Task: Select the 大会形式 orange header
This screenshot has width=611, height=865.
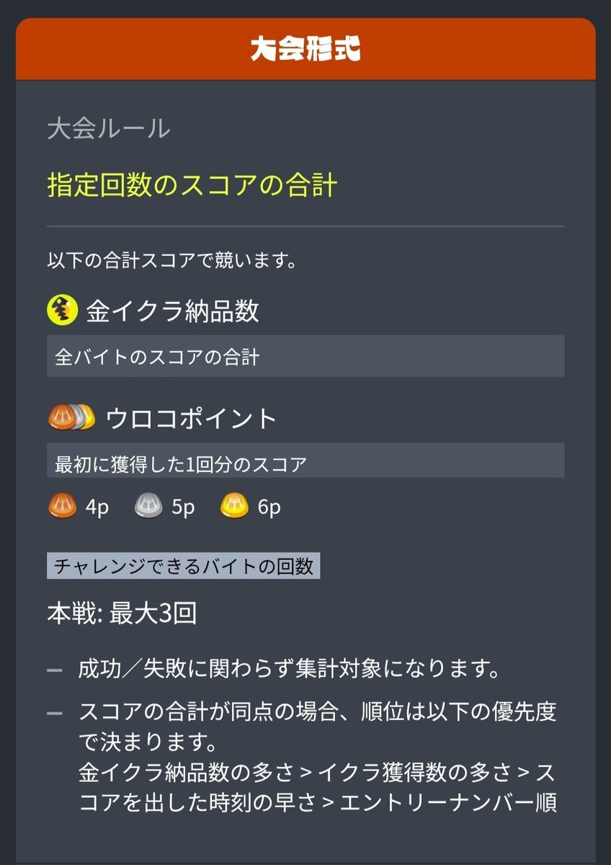Action: click(305, 49)
